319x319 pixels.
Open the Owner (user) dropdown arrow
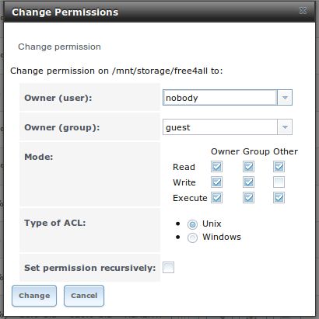pos(285,98)
